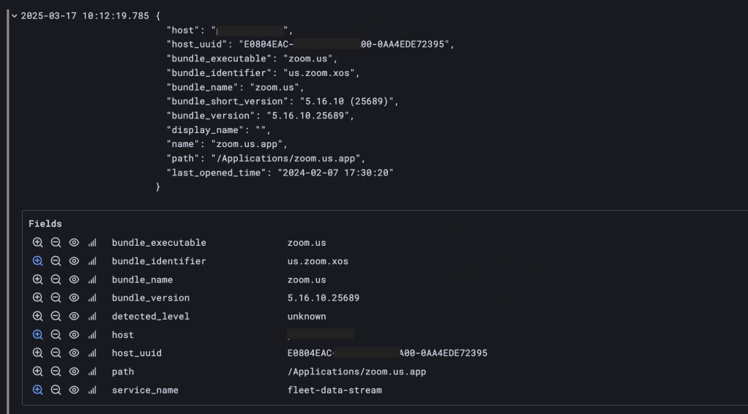Collapse the 10:12:19.785 log entry chevron
The height and width of the screenshot is (414, 748).
pyautogui.click(x=15, y=16)
